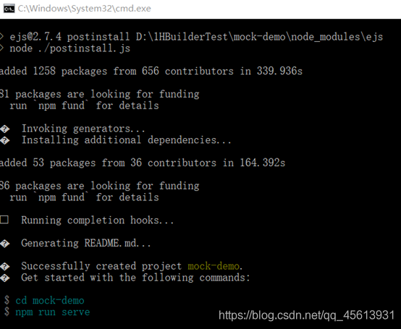401x329 pixels.
Task: Click the diamond symbol before Invoking generators
Action: [5, 129]
